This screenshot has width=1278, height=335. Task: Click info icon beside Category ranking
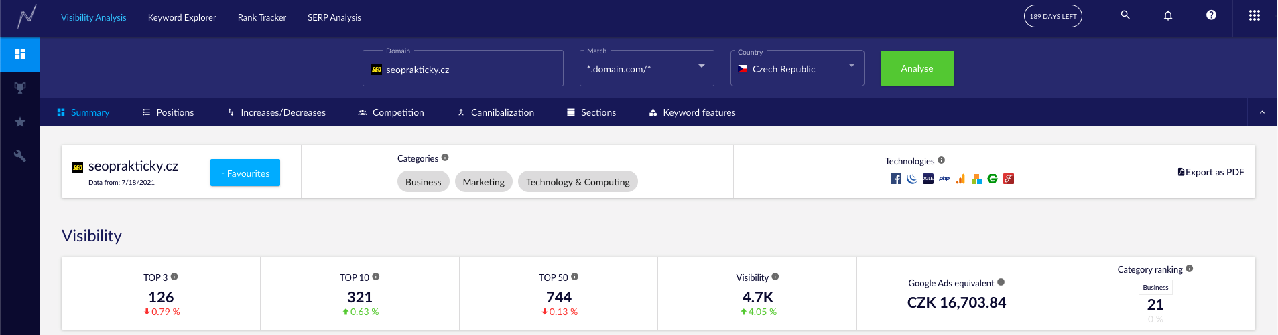(x=1190, y=269)
